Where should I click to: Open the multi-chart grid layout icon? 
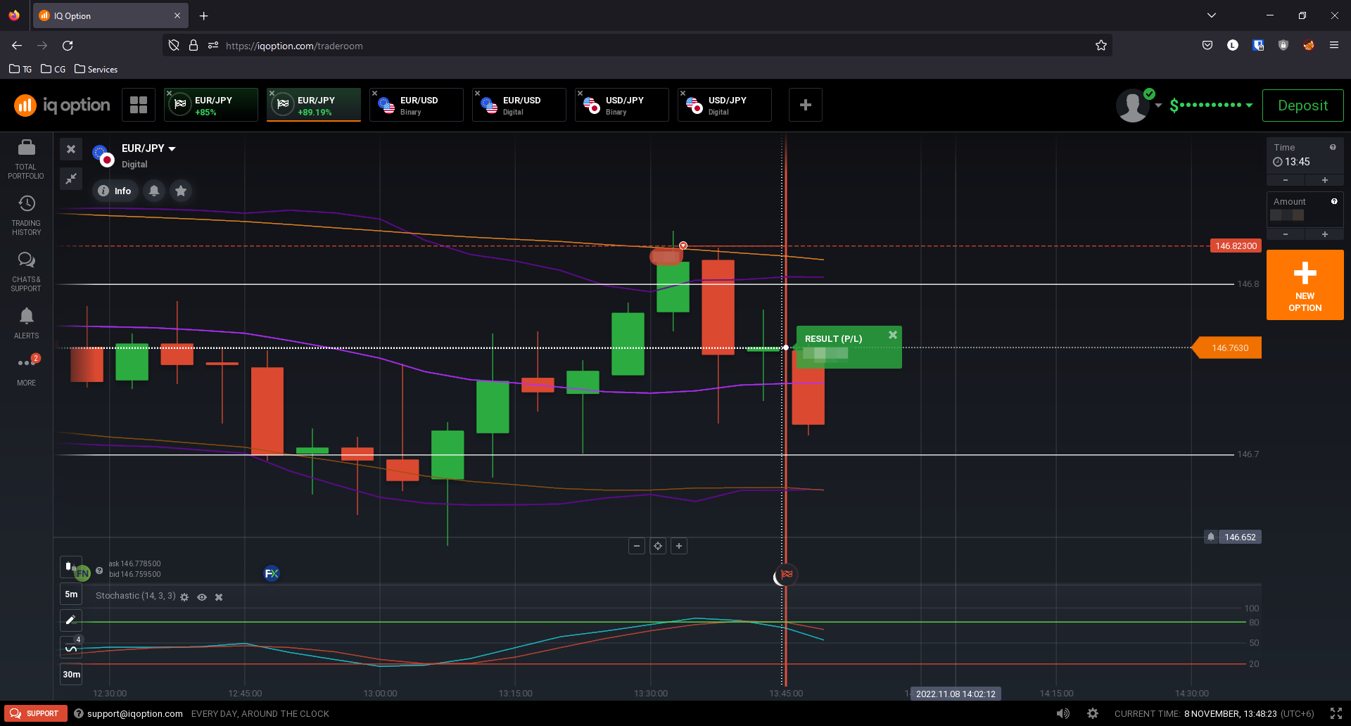(x=139, y=105)
